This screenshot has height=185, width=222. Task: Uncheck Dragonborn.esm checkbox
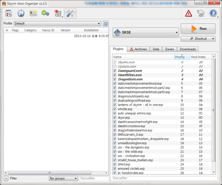[x=115, y=79]
